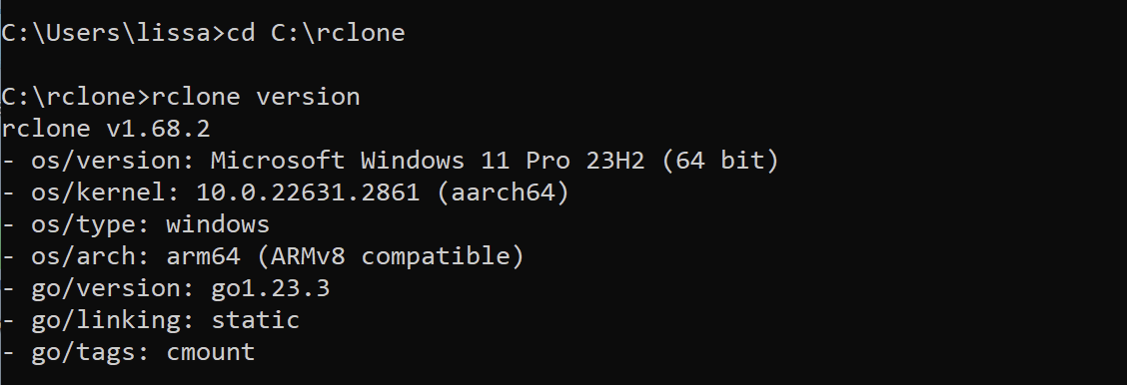Click the Microsoft Windows 11 Pro text
The height and width of the screenshot is (385, 1127).
point(391,160)
